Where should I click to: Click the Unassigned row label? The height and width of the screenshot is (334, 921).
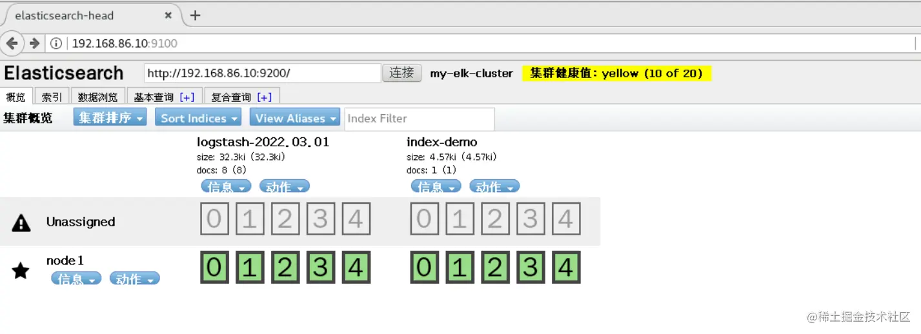[x=81, y=222]
